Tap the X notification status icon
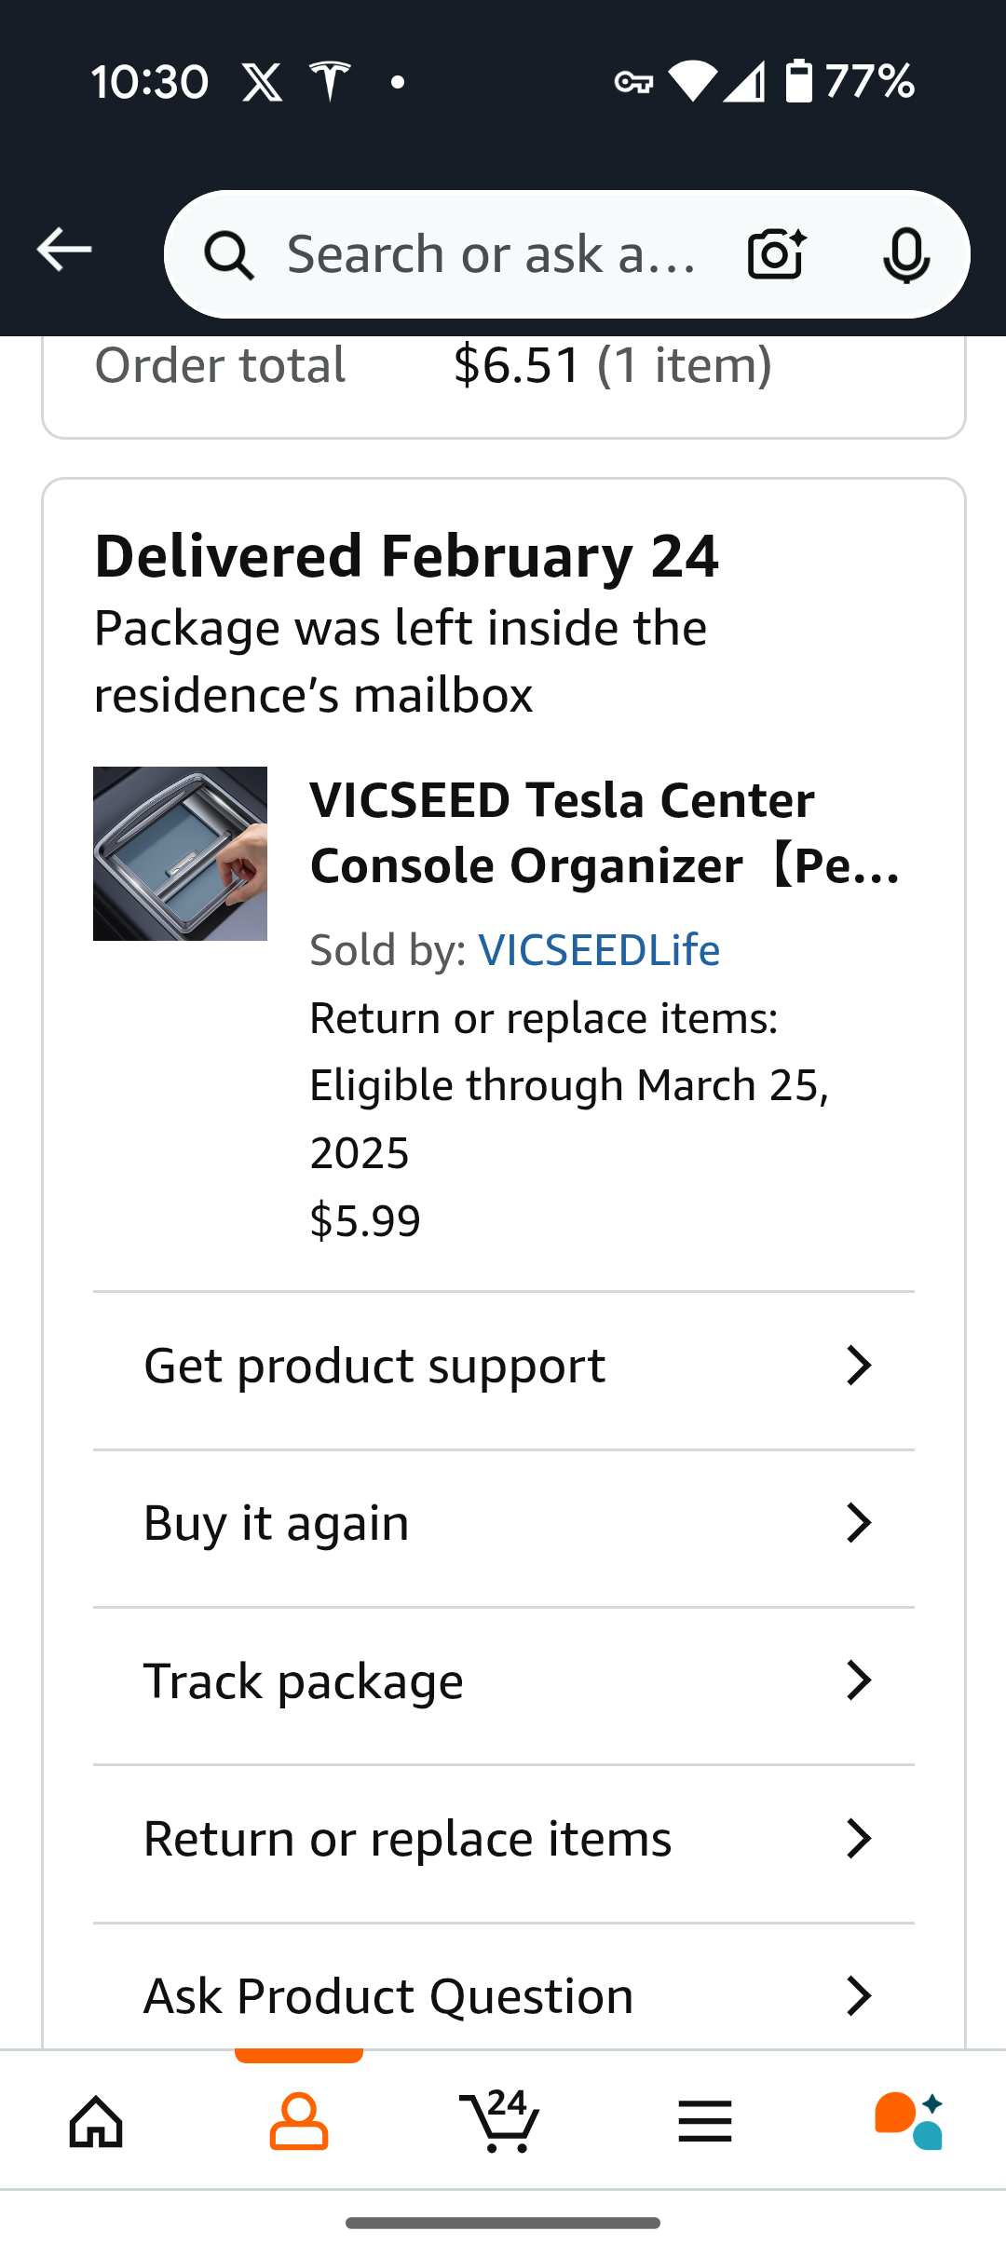1006x2258 pixels. [x=262, y=82]
